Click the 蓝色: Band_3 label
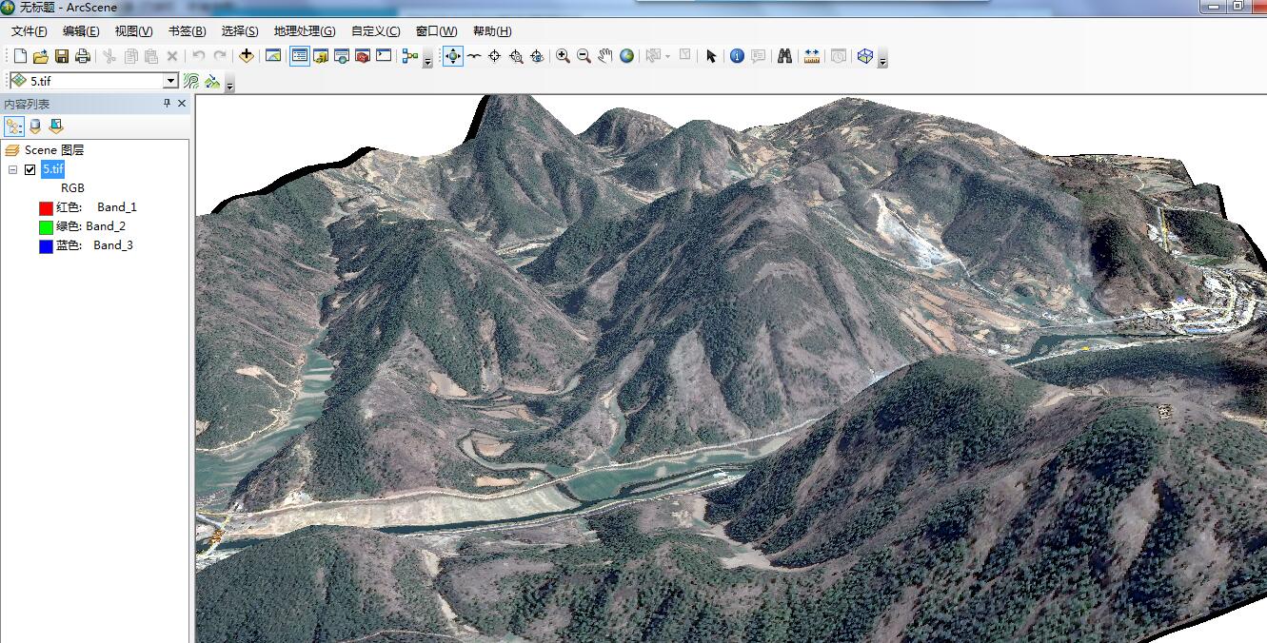The width and height of the screenshot is (1267, 643). click(94, 245)
